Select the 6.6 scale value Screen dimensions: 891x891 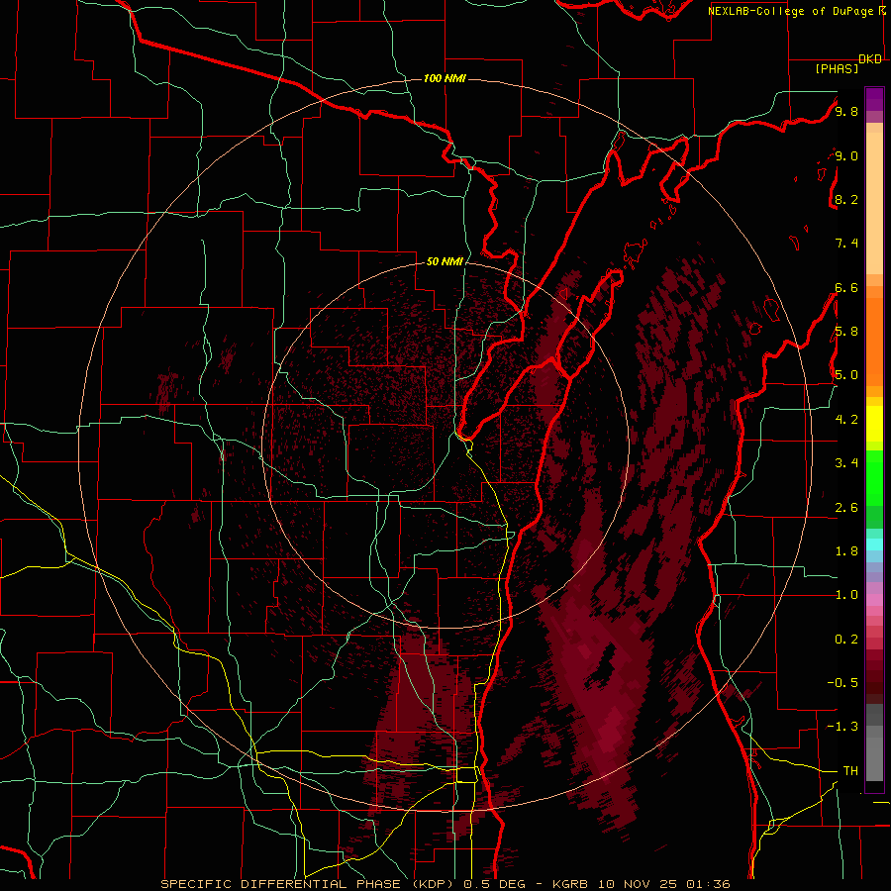point(846,287)
